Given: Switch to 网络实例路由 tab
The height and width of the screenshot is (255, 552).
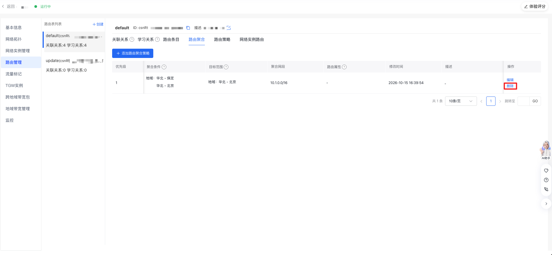Looking at the screenshot, I should 252,39.
